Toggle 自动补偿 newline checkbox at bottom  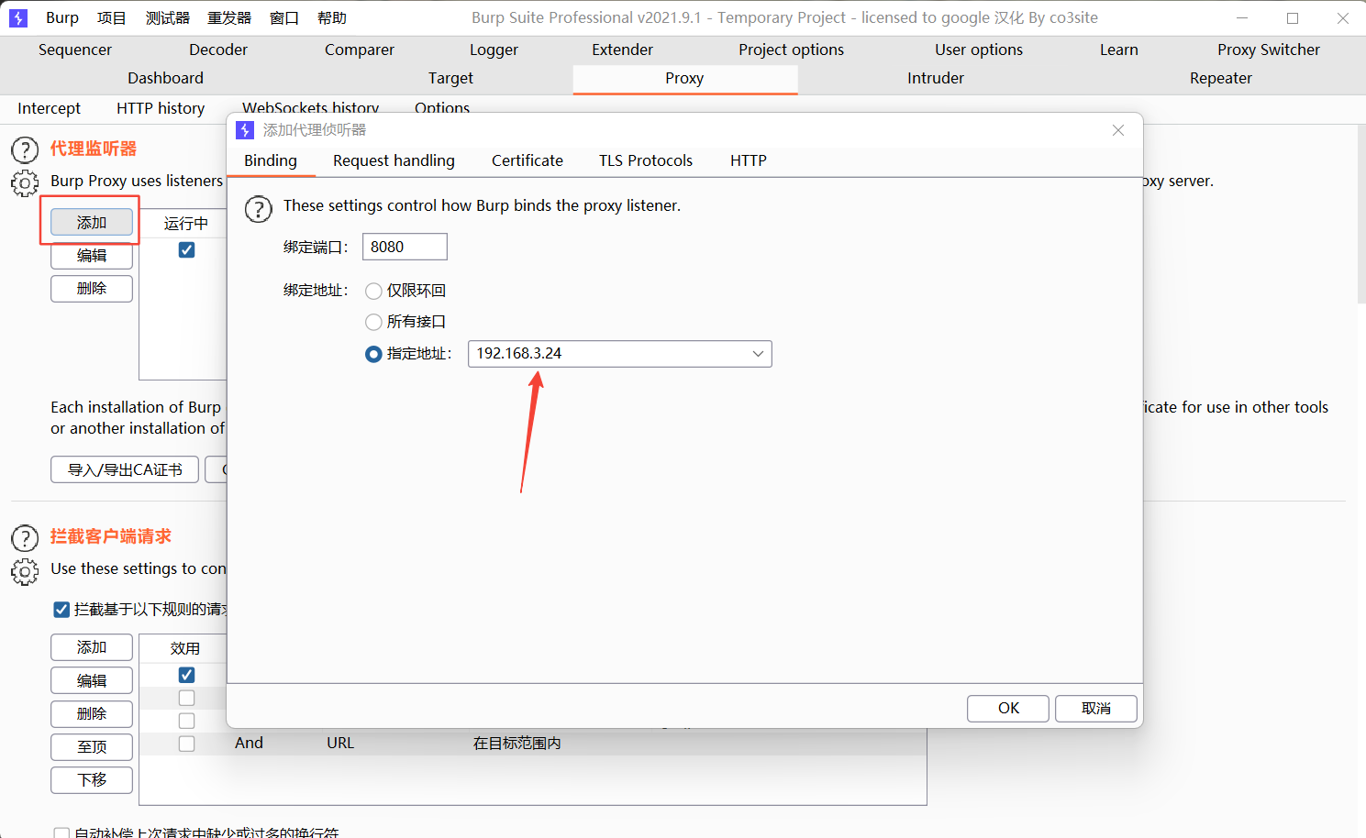tap(61, 833)
